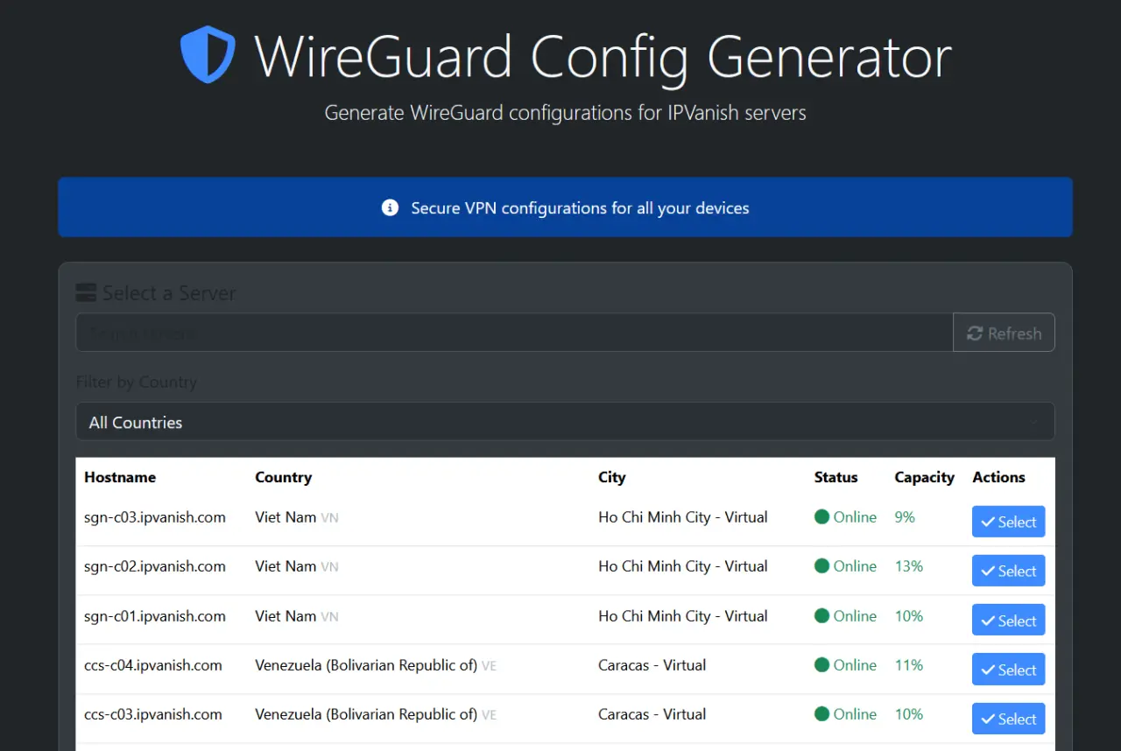
Task: Click hostname ccs-c04.ipvanish.com
Action: (153, 665)
